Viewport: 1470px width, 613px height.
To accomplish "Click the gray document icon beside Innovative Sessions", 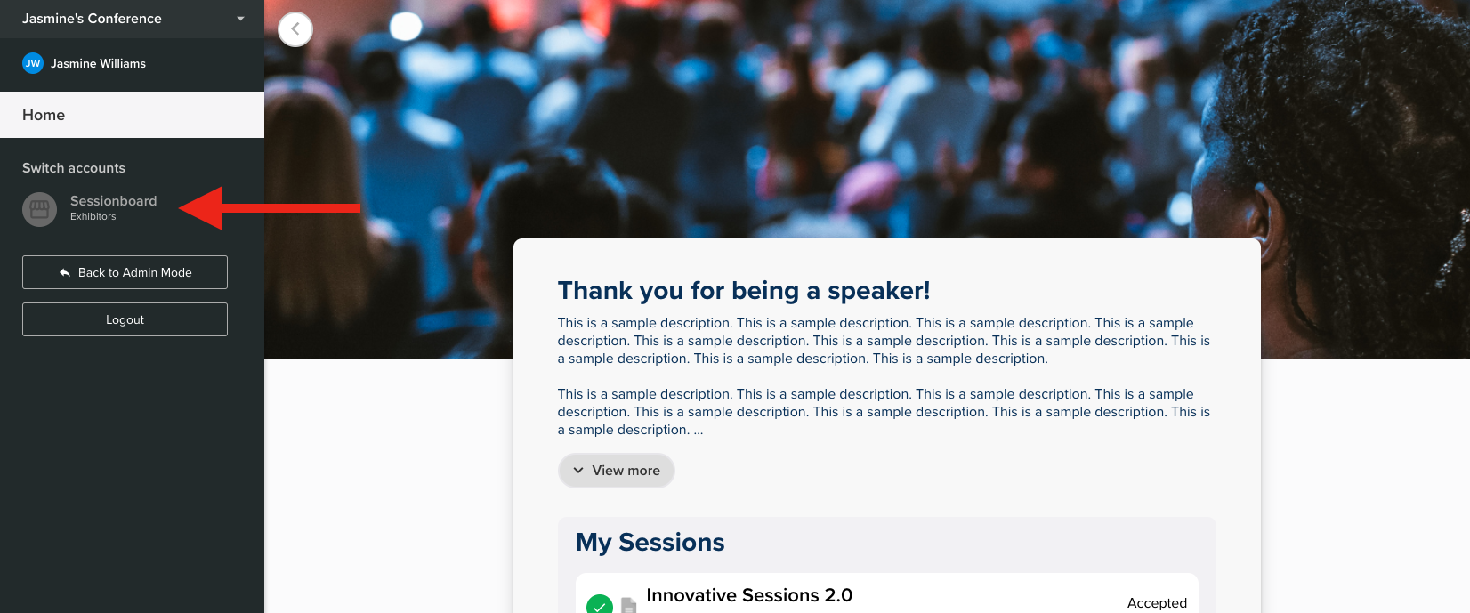I will 628,605.
